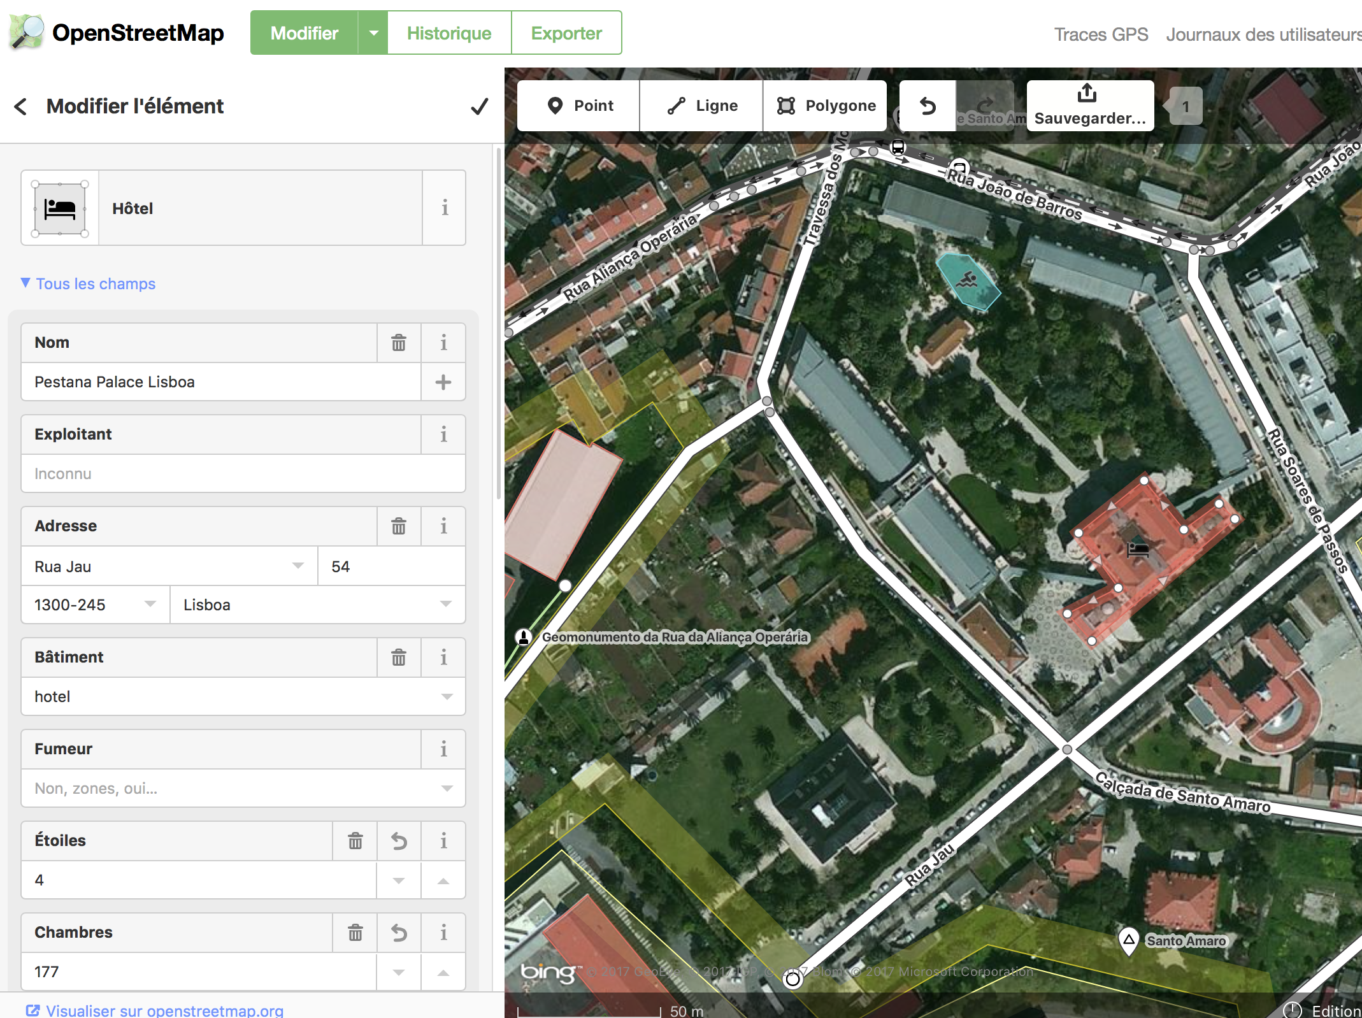
Task: Delete the Nom field with trash icon
Action: point(399,343)
